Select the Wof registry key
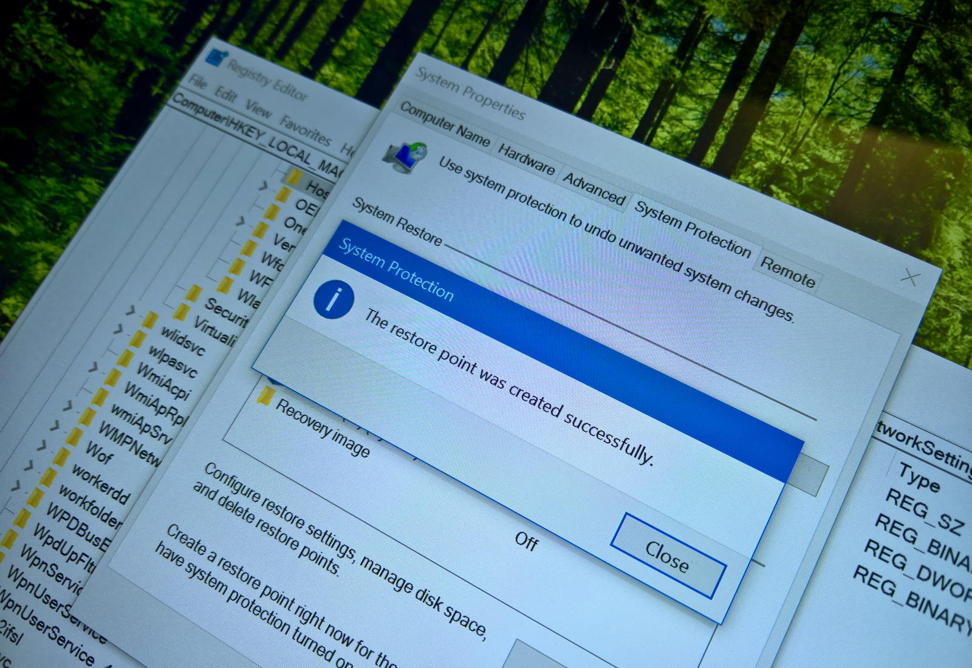The image size is (972, 668). point(98,452)
